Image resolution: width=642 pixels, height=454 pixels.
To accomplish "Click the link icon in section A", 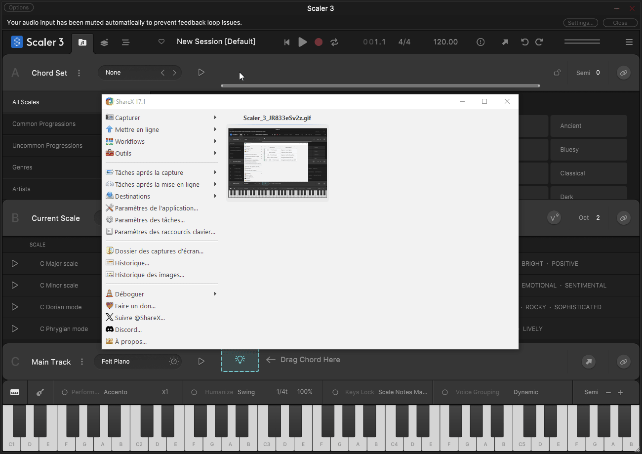I will pos(624,73).
